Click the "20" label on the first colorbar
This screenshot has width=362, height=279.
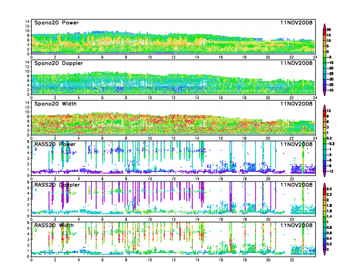(x=329, y=30)
